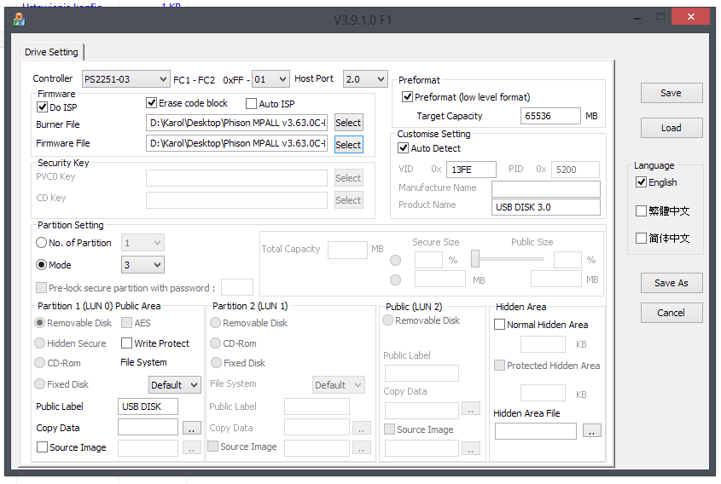Viewport: 721px width, 484px height.
Task: Open the Controller PS2251-03 dropdown
Action: tap(125, 79)
